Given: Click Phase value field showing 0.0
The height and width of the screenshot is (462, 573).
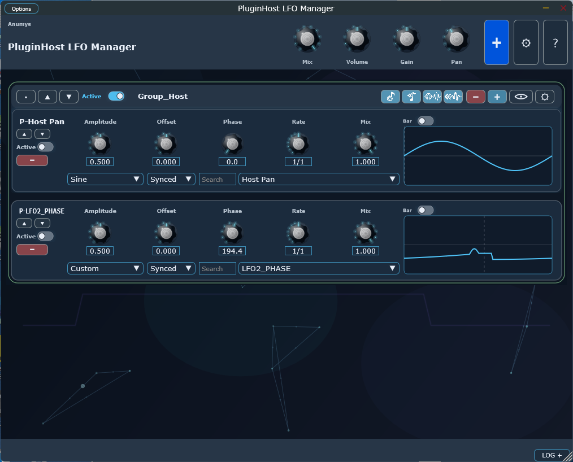Looking at the screenshot, I should pos(232,162).
